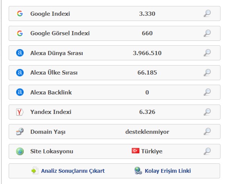Select the Yandex Indexi value 6.326
Screen dimensions: 225x184
pyautogui.click(x=147, y=112)
